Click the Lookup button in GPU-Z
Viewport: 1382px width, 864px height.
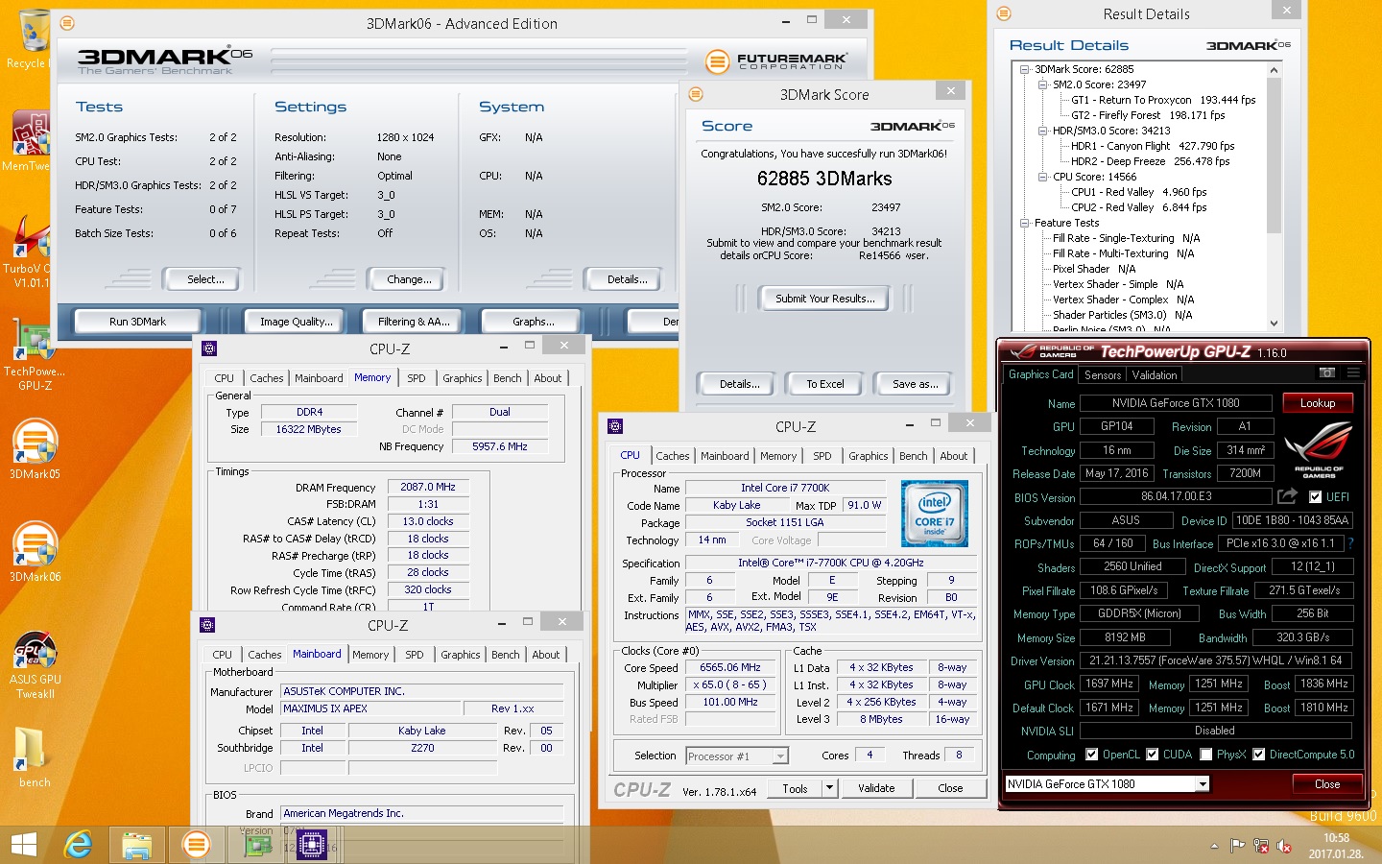(x=1318, y=403)
